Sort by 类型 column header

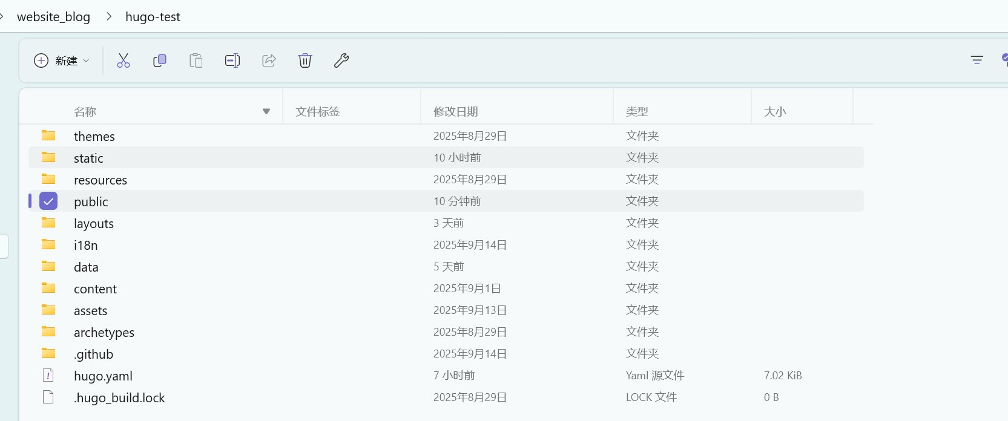coord(637,112)
